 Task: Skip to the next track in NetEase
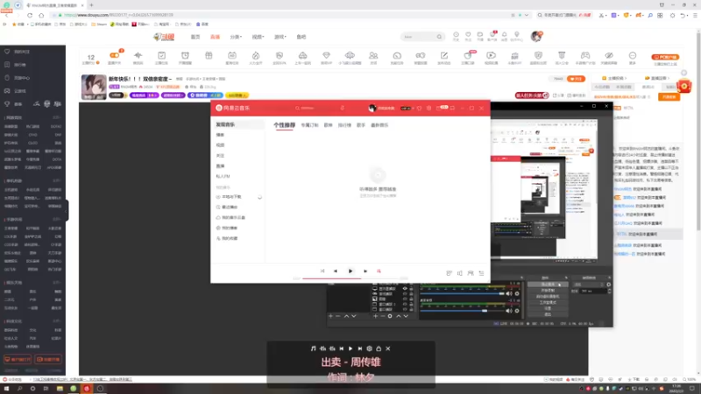(365, 271)
